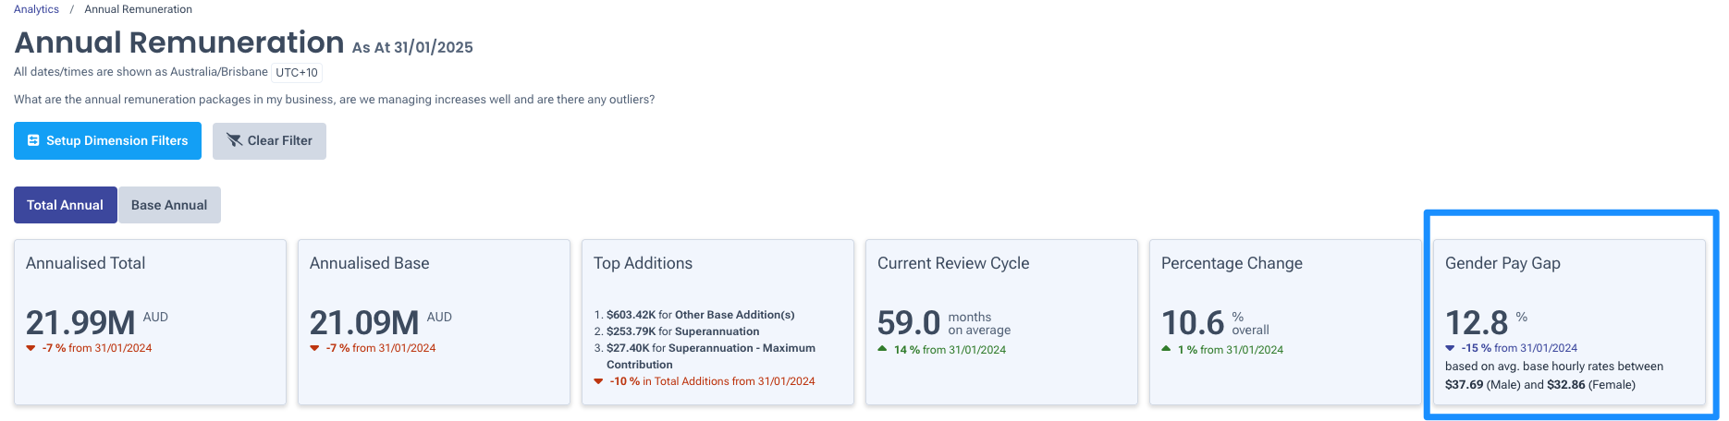
Task: Switch to the Total Annual tab
Action: tap(65, 205)
